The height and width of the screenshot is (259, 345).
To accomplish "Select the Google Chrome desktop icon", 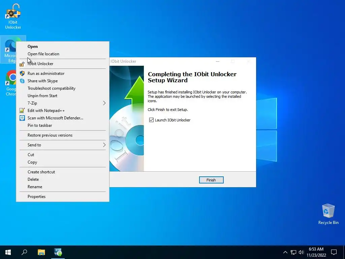I will point(10,83).
